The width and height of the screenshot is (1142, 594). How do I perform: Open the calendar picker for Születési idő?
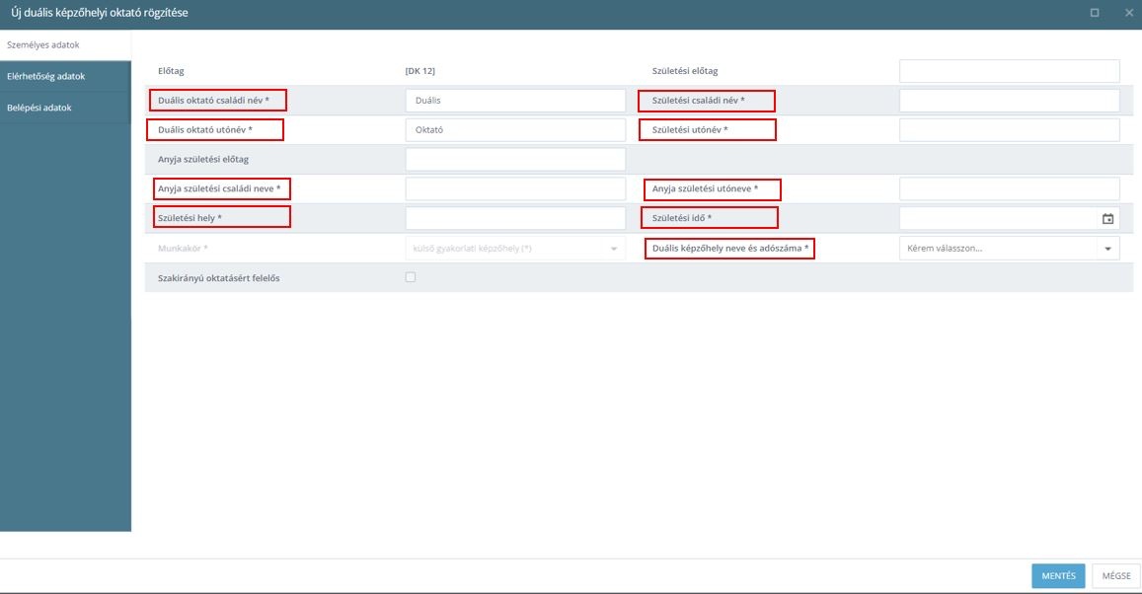(1107, 218)
